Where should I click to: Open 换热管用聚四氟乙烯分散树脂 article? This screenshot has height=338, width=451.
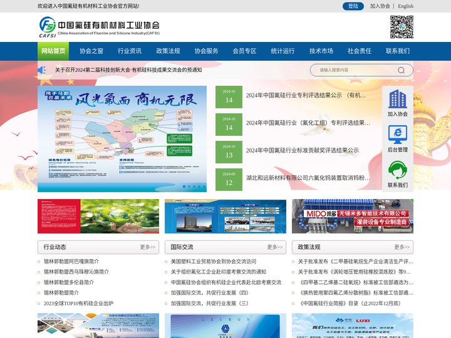356,293
